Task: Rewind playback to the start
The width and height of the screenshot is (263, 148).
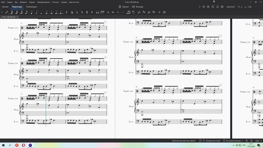Action: (203, 7)
